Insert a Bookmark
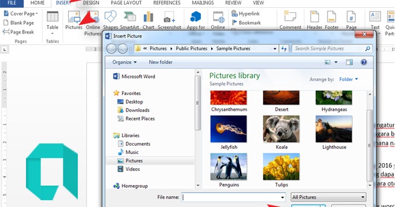Image resolution: width=395 pixels, height=207 pixels. tap(246, 22)
